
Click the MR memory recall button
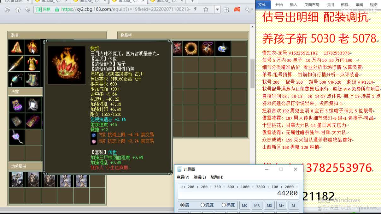[257, 205]
